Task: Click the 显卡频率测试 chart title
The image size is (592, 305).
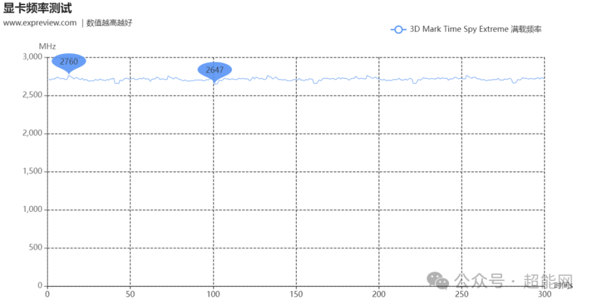Action: (38, 8)
